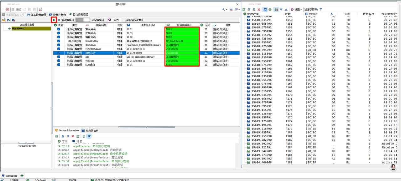
Task: Click the filter funnel icon in trace window
Action: click(x=320, y=9)
